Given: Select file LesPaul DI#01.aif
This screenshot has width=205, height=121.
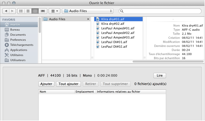Looking at the screenshot, I should click(x=119, y=42).
